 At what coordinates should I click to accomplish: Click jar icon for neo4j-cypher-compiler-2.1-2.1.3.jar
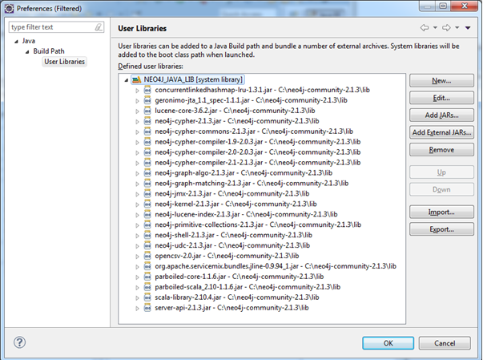pos(147,163)
